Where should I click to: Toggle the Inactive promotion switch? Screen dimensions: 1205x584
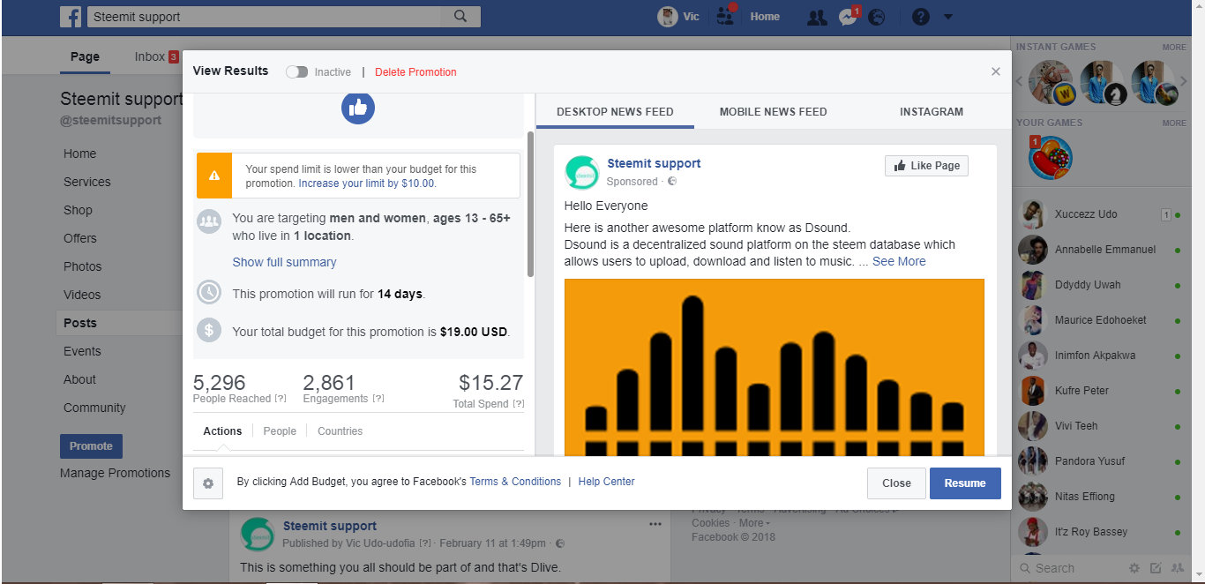click(x=297, y=72)
